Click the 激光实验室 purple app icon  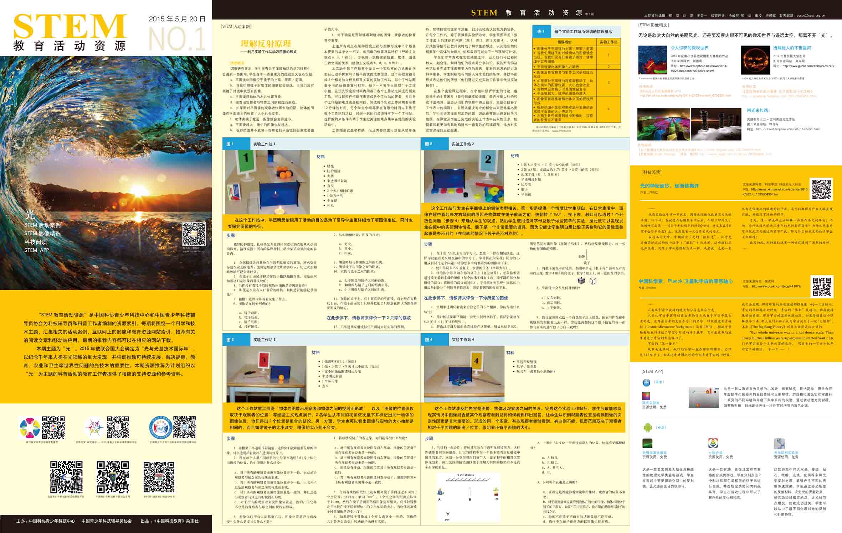646,396
